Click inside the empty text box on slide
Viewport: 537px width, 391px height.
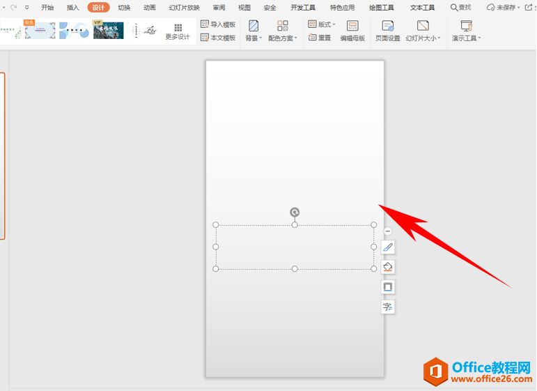pyautogui.click(x=295, y=247)
